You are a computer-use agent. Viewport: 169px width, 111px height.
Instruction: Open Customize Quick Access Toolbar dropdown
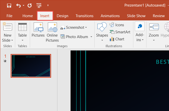coord(48,5)
